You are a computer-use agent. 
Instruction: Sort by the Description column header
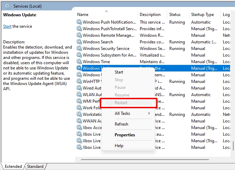[x=152, y=15]
